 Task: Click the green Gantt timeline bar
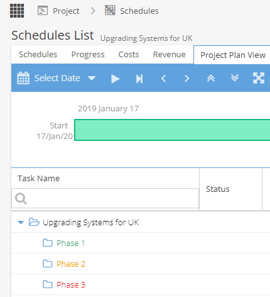172,130
